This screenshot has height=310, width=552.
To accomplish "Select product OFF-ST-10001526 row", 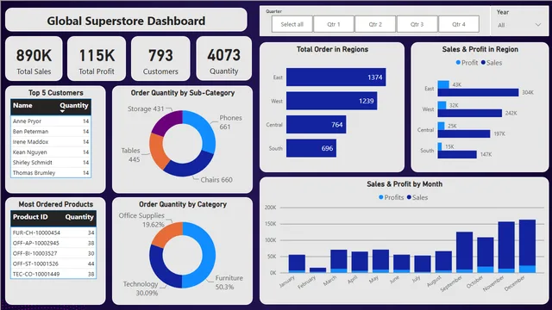I will [53, 263].
